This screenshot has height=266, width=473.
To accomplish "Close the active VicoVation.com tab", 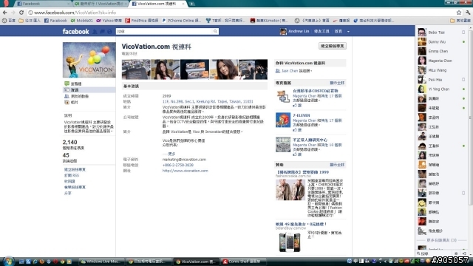I will pyautogui.click(x=183, y=4).
